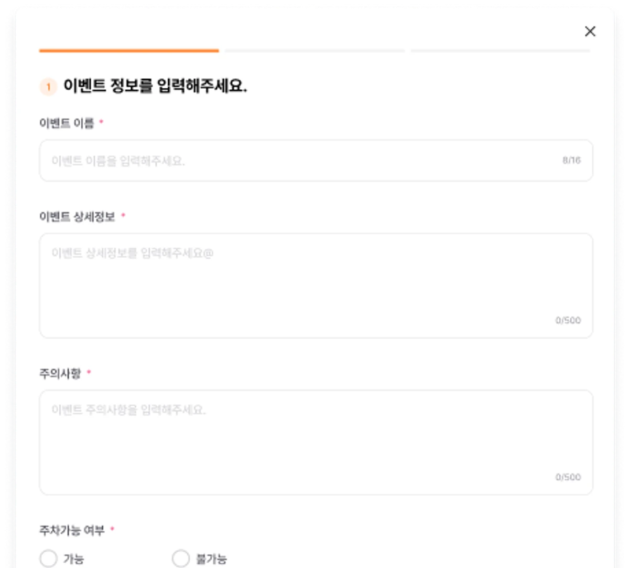629x568 pixels.
Task: Click the 8/16 character counter
Action: click(571, 160)
